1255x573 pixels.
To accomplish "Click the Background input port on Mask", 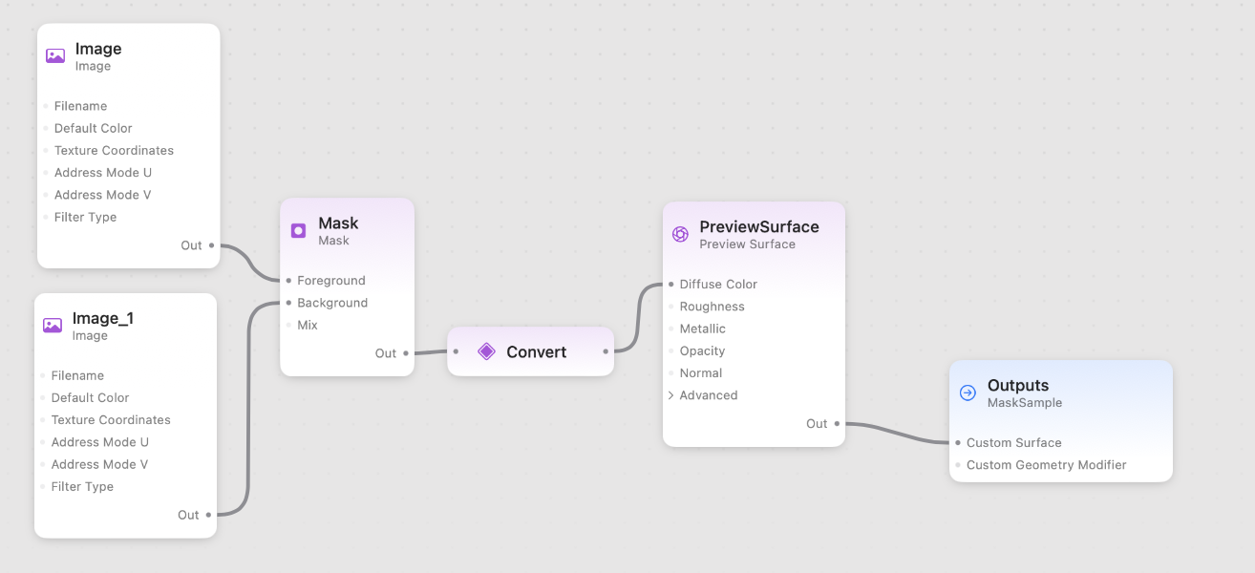I will click(287, 303).
